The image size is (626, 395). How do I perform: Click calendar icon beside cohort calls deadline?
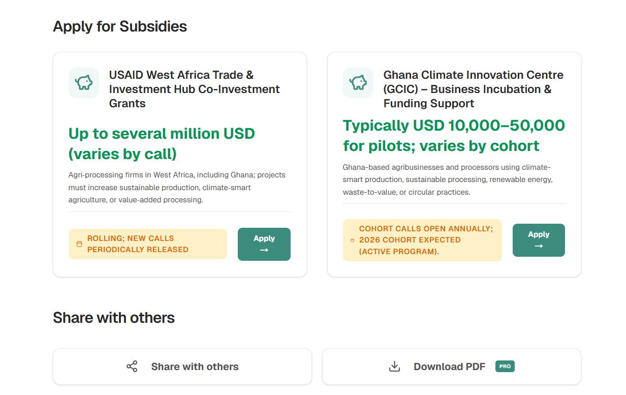click(353, 240)
